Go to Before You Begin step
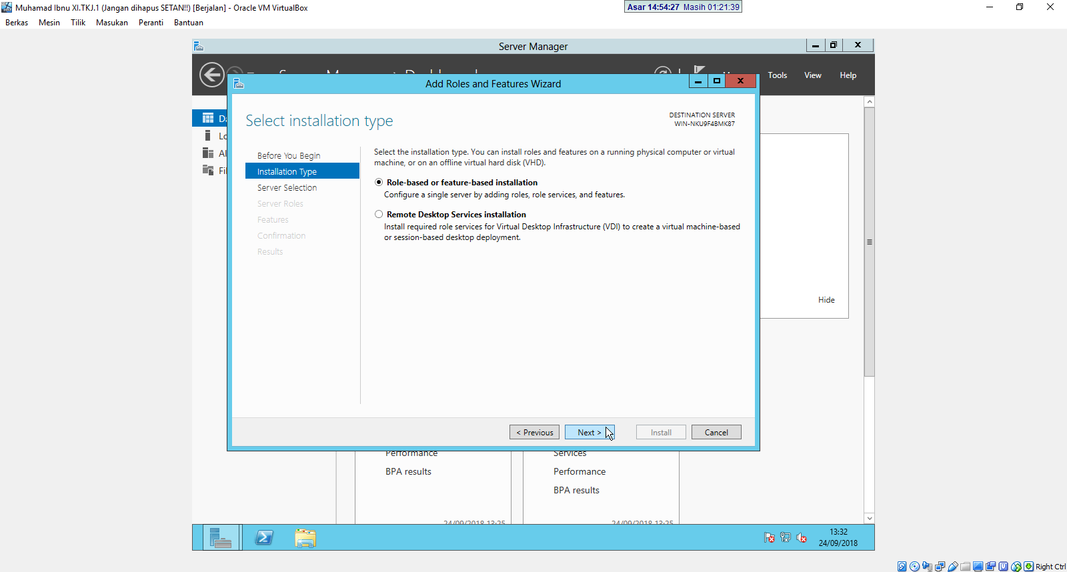The width and height of the screenshot is (1067, 572). (x=289, y=155)
